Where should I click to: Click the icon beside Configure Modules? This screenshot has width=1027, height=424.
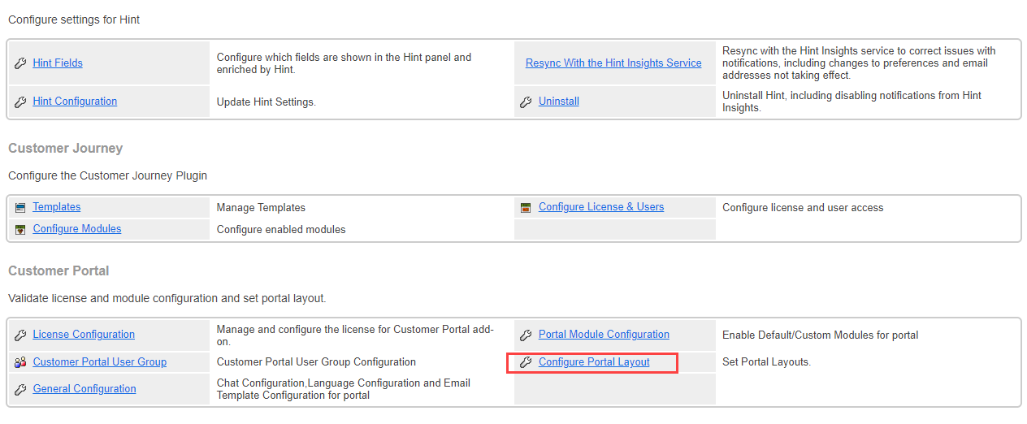click(x=20, y=230)
